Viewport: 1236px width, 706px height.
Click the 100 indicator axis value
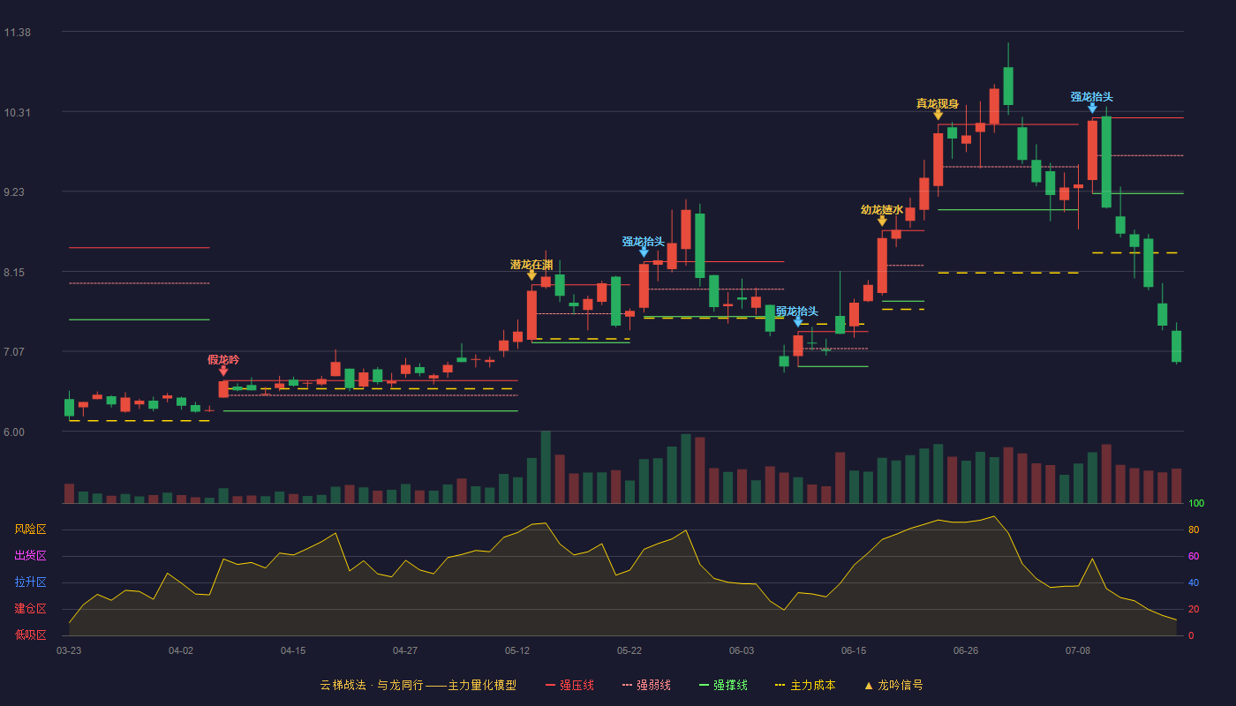point(1196,504)
